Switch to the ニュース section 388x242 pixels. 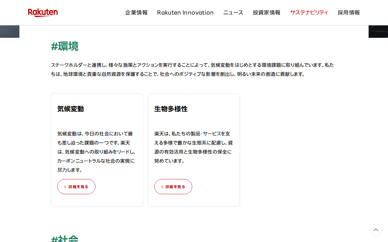click(233, 12)
